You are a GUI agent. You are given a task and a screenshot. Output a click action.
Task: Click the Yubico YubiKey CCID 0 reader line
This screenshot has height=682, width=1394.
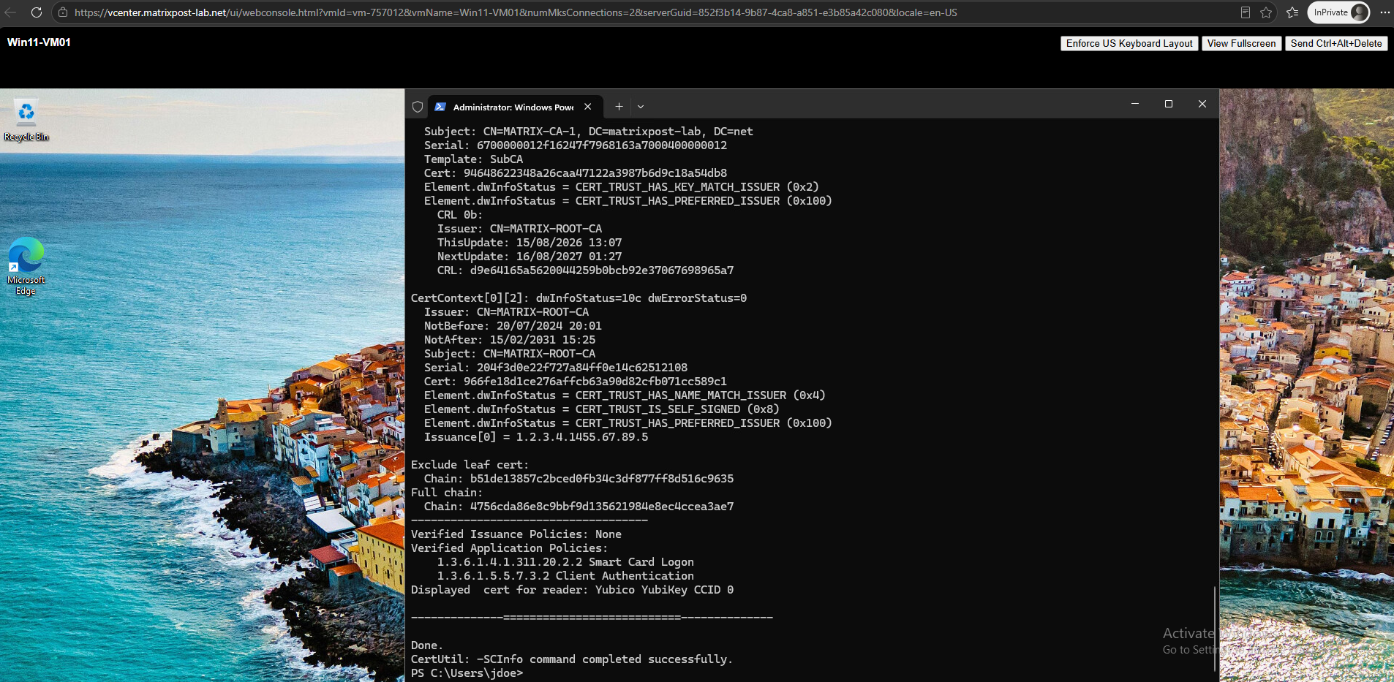[572, 590]
